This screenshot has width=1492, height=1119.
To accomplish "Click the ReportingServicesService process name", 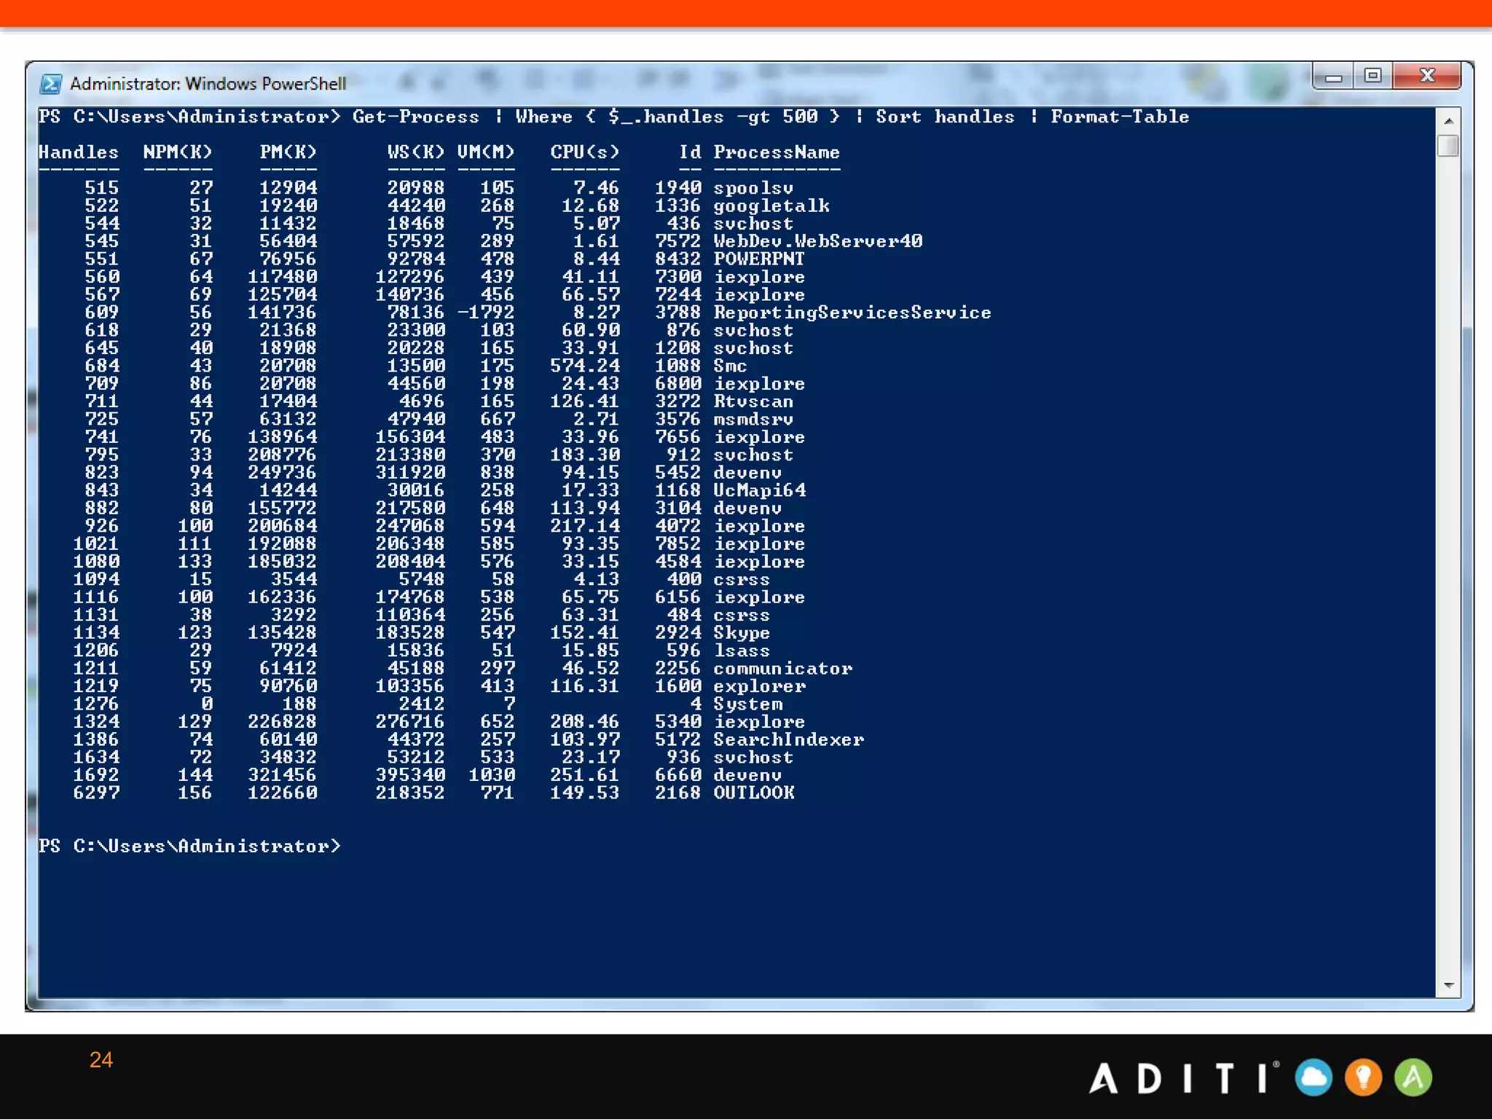I will coord(852,313).
